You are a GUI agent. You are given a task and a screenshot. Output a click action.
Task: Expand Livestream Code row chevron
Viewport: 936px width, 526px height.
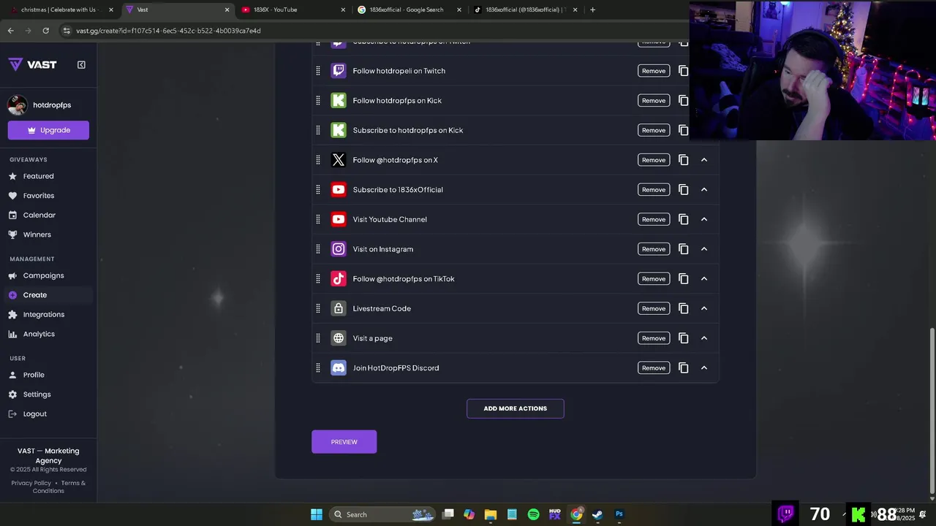(704, 308)
